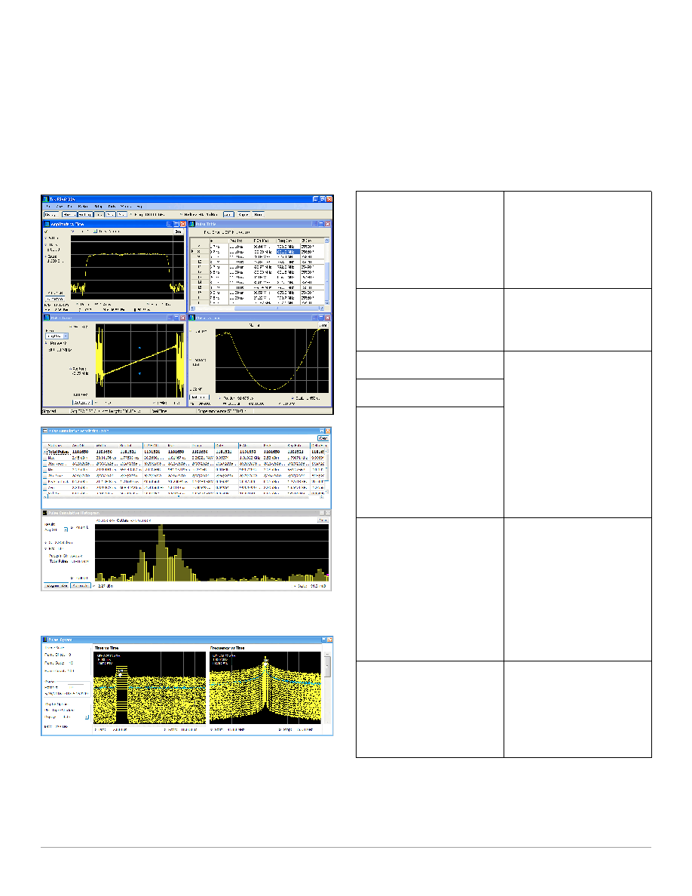
Task: Click the Markers toolbar button
Action: tap(69, 214)
